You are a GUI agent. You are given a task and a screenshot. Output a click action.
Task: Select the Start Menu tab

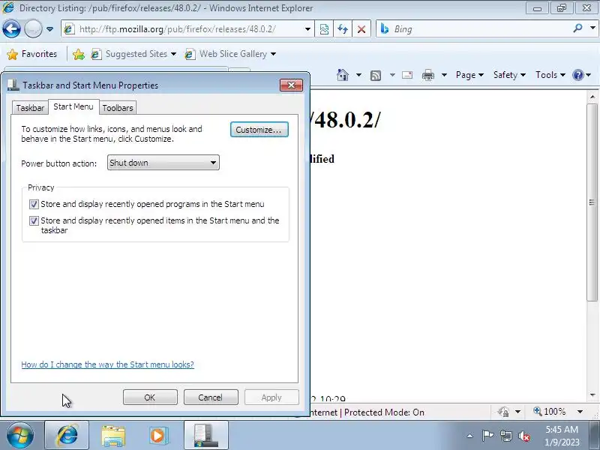73,106
